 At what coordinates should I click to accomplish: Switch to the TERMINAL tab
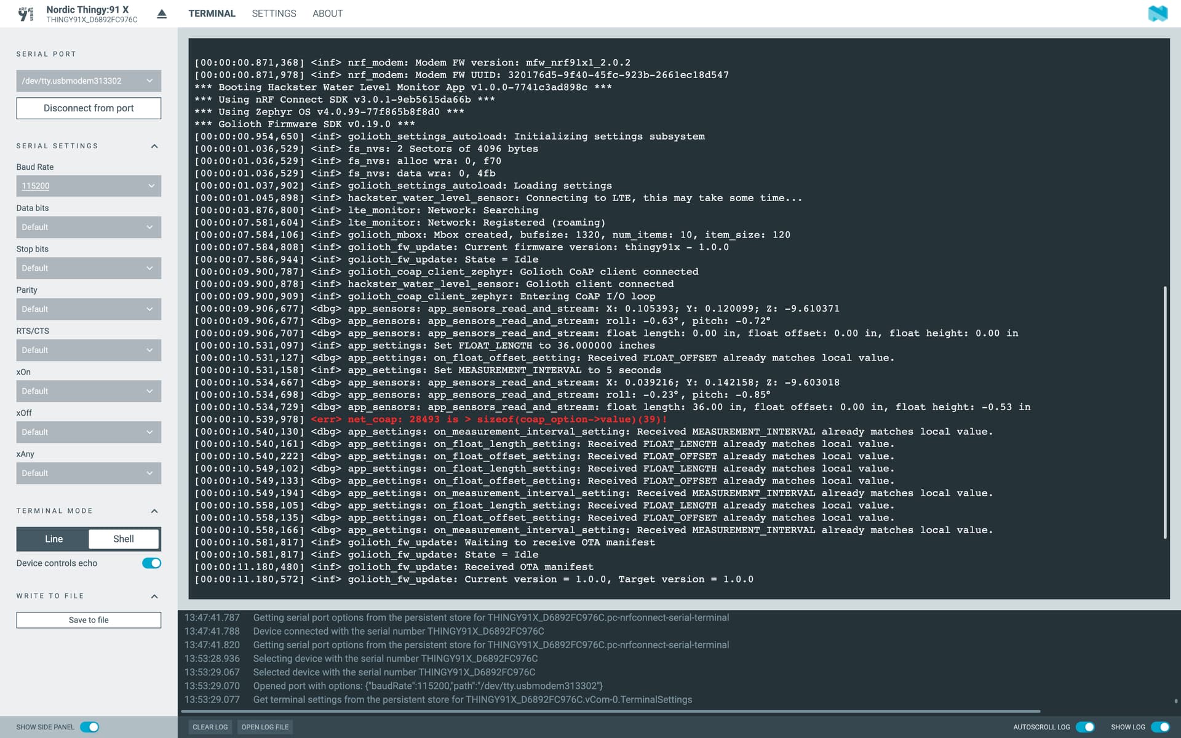tap(212, 14)
